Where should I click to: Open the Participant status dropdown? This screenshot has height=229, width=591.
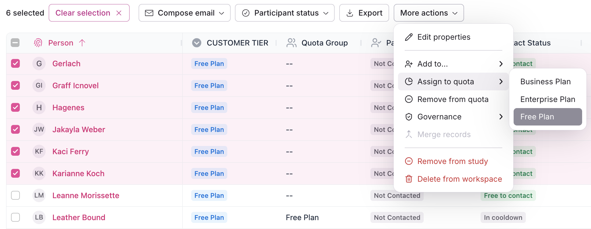pyautogui.click(x=284, y=13)
